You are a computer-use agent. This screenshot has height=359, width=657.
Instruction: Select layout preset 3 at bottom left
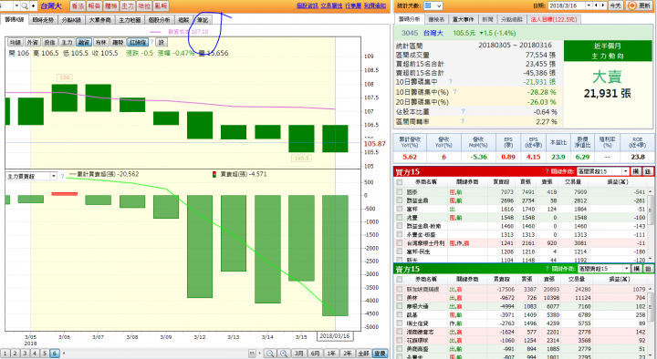(x=25, y=354)
